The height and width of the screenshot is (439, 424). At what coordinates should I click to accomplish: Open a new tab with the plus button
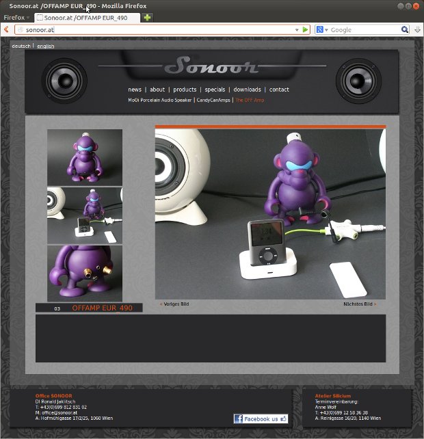click(x=147, y=17)
